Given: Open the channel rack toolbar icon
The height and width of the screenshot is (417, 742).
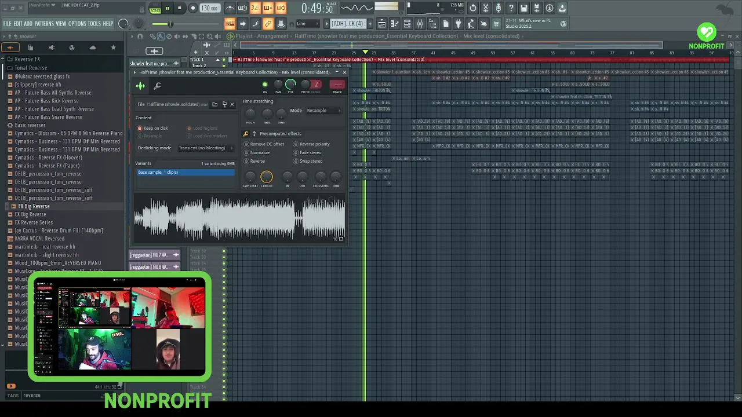Looking at the screenshot, I should click(408, 24).
